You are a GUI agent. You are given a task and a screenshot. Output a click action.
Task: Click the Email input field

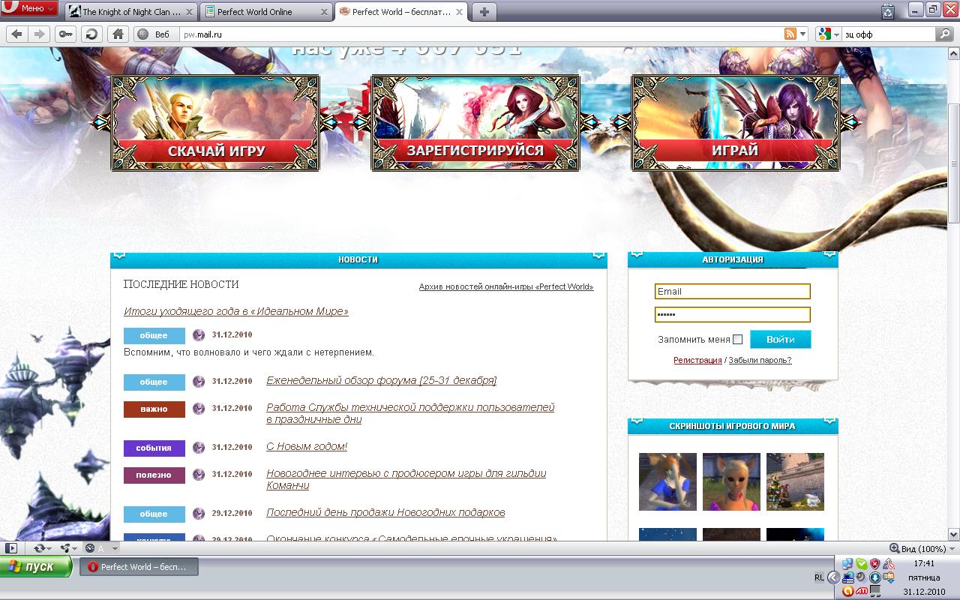click(732, 292)
